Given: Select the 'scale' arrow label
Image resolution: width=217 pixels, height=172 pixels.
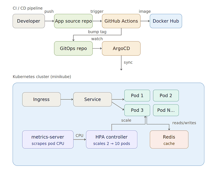Looking at the screenshot, I should tap(126, 120).
